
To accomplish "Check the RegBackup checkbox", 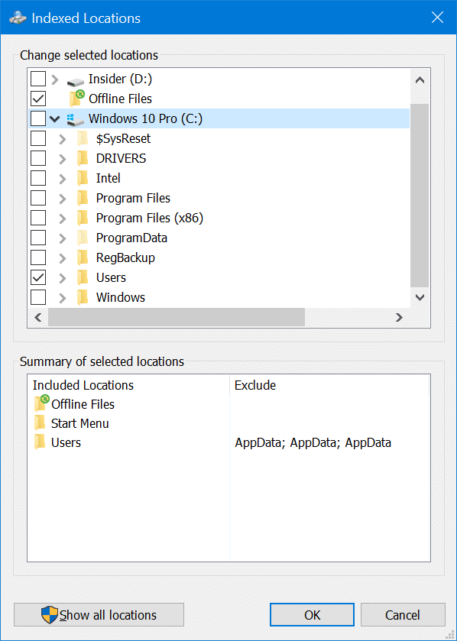I will click(38, 257).
